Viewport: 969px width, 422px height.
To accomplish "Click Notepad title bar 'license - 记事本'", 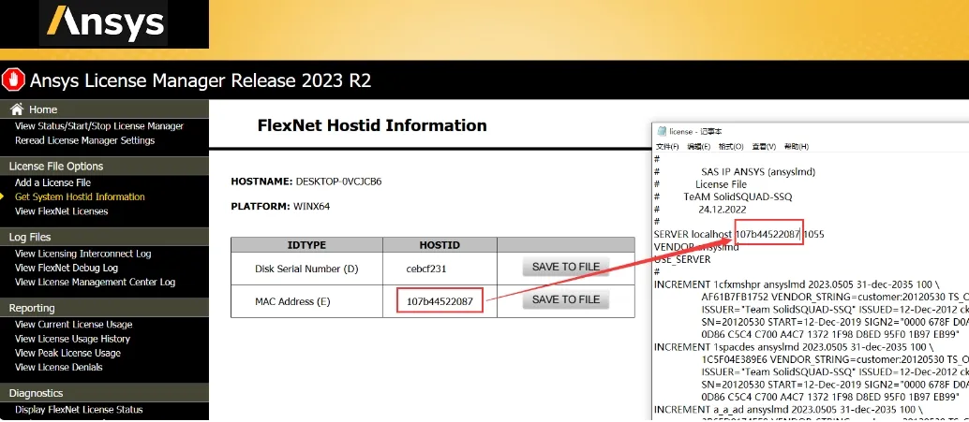I will (x=695, y=131).
